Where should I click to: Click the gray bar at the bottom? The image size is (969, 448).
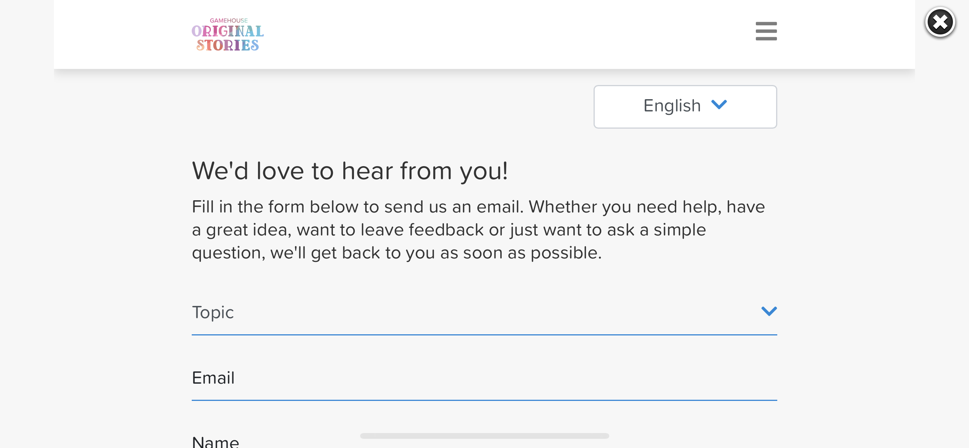(x=484, y=436)
